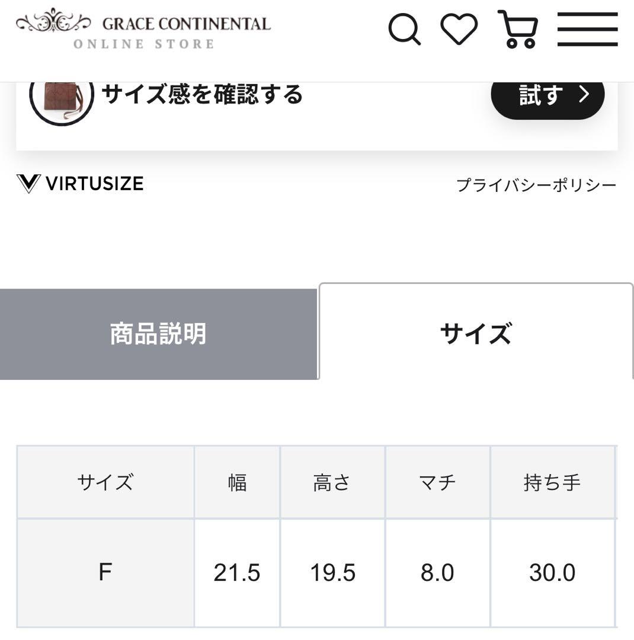Select the 幅 column header
This screenshot has height=640, width=634.
pyautogui.click(x=237, y=482)
